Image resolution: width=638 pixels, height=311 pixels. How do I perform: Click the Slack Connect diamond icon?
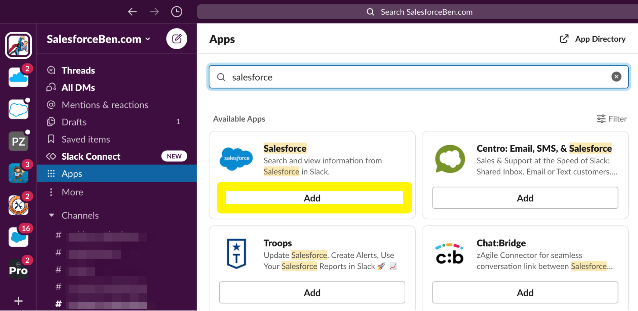point(51,156)
